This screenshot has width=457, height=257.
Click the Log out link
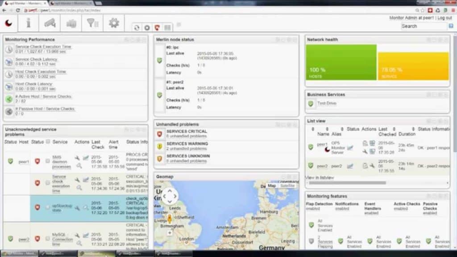(x=445, y=18)
